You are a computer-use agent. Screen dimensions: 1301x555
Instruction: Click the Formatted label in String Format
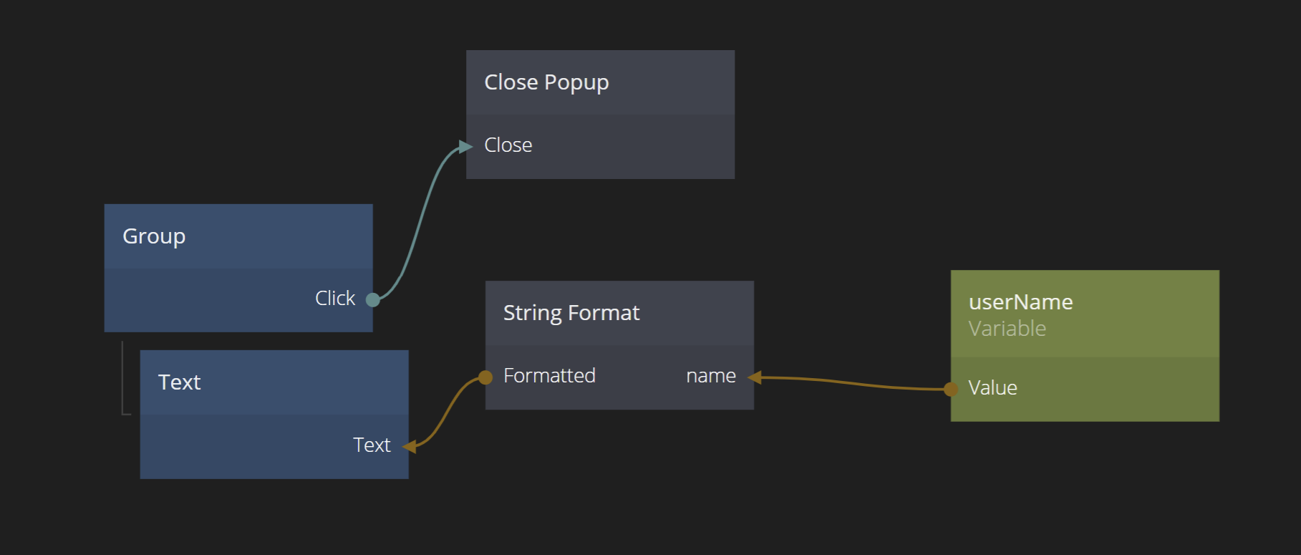pos(549,376)
